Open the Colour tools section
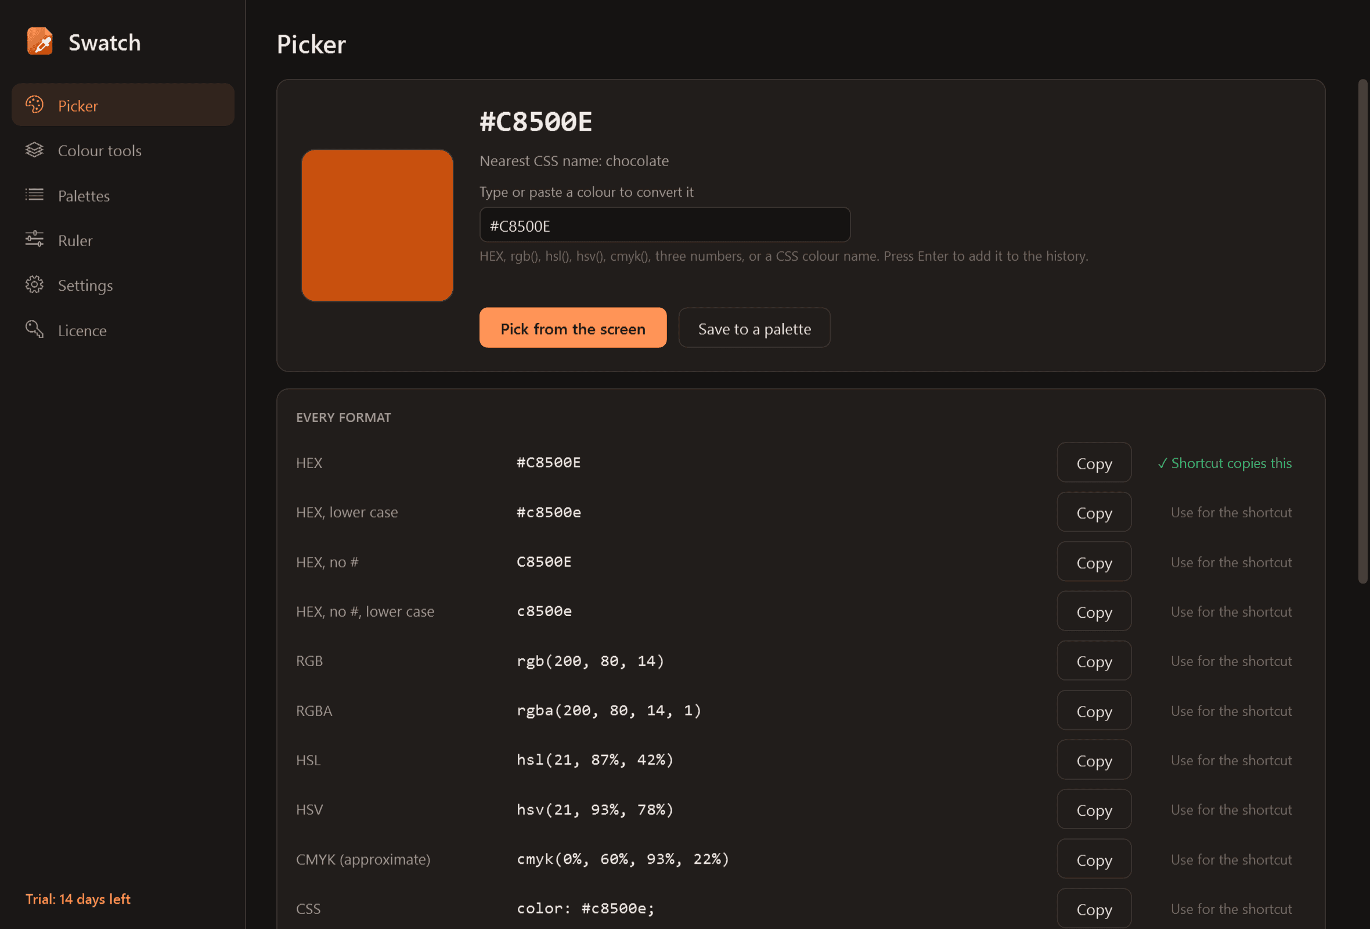This screenshot has height=929, width=1370. 122,150
